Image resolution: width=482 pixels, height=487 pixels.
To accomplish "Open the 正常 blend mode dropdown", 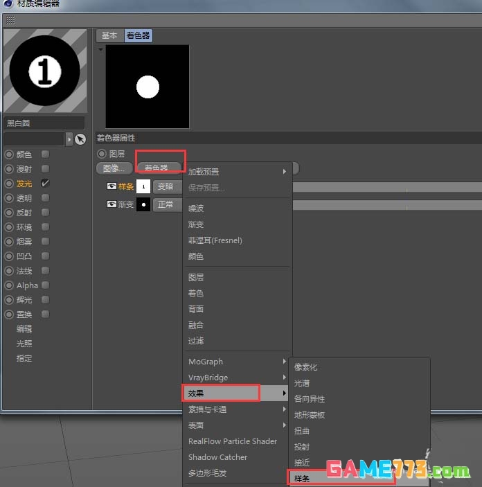I will coord(168,204).
